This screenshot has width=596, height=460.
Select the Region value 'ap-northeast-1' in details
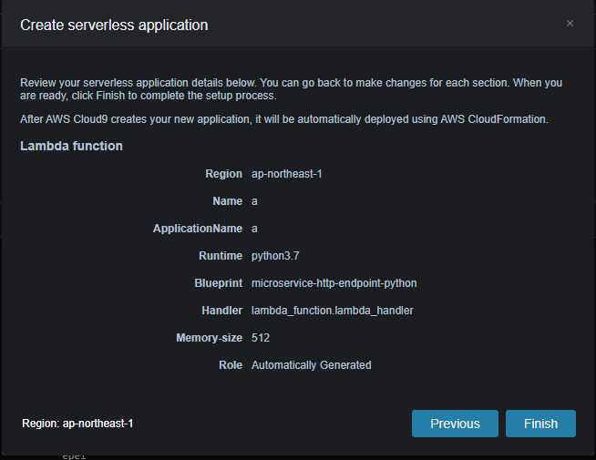pos(286,174)
